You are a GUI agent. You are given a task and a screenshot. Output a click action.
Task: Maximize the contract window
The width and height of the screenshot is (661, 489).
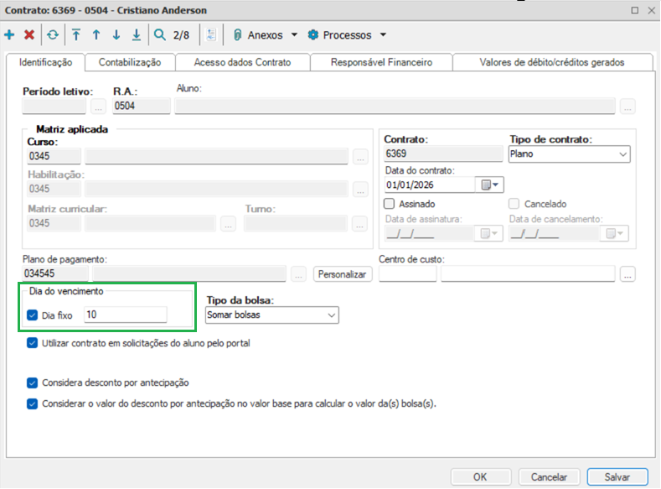[635, 10]
